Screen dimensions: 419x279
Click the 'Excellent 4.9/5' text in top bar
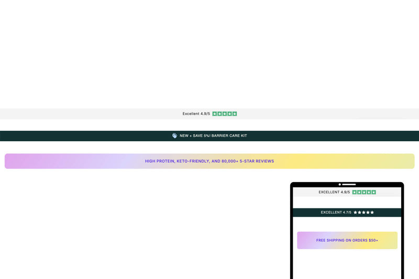[x=196, y=114]
